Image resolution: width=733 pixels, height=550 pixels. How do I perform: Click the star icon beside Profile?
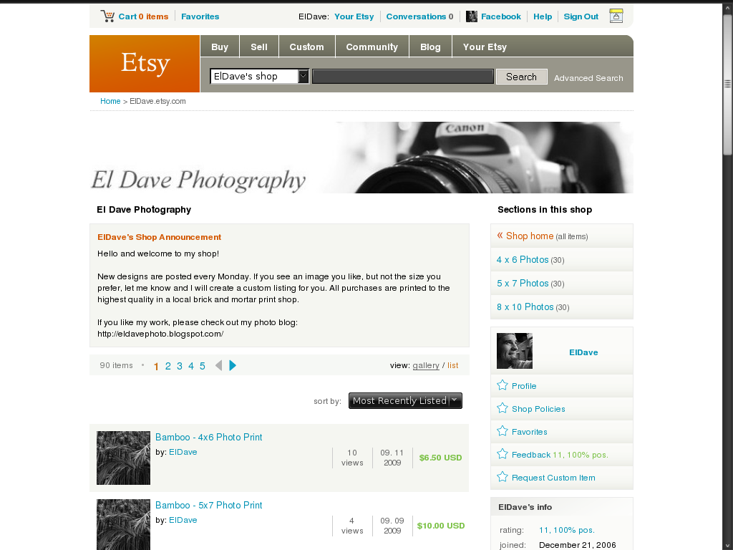pos(503,385)
